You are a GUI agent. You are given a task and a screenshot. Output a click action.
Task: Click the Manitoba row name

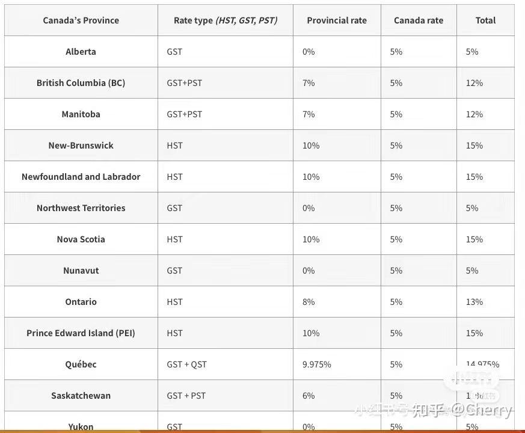[81, 114]
